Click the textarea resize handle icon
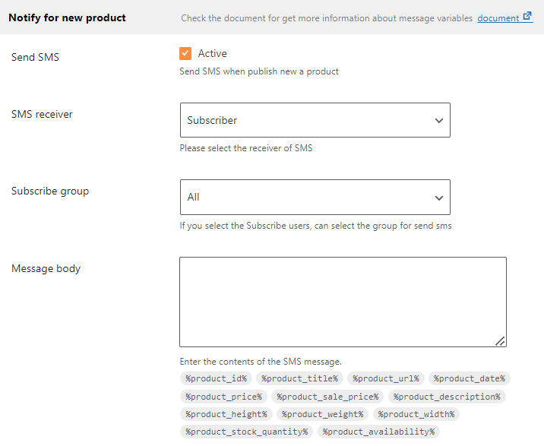 [500, 341]
